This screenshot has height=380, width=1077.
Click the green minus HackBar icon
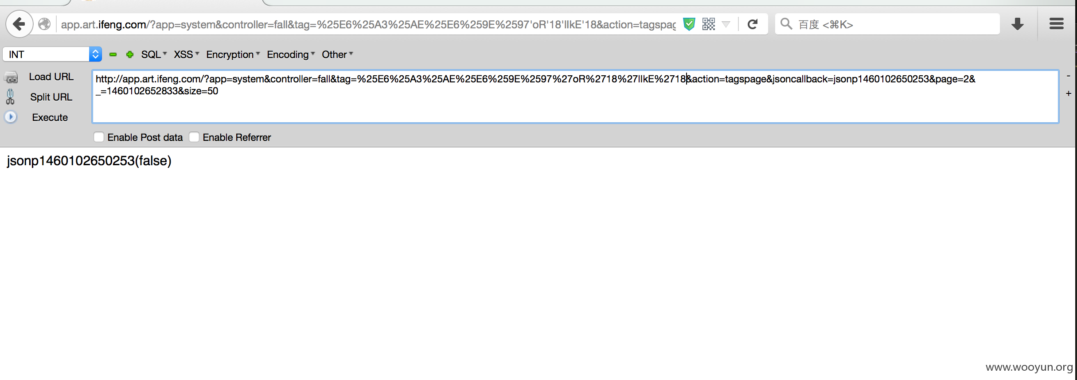click(113, 54)
